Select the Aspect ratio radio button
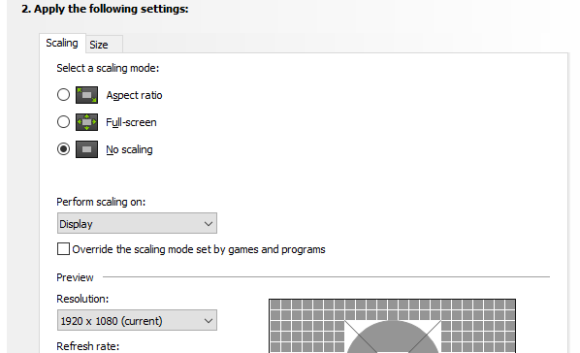The image size is (580, 353). click(x=63, y=95)
